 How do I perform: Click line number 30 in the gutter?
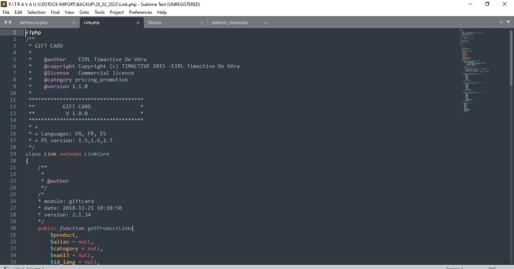tap(13, 228)
